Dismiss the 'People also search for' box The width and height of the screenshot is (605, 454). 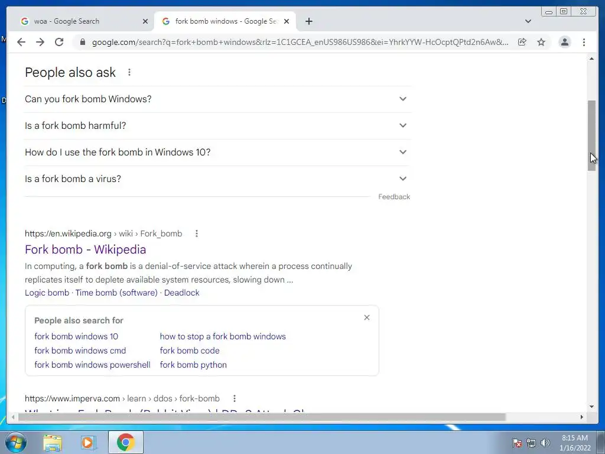tap(367, 317)
